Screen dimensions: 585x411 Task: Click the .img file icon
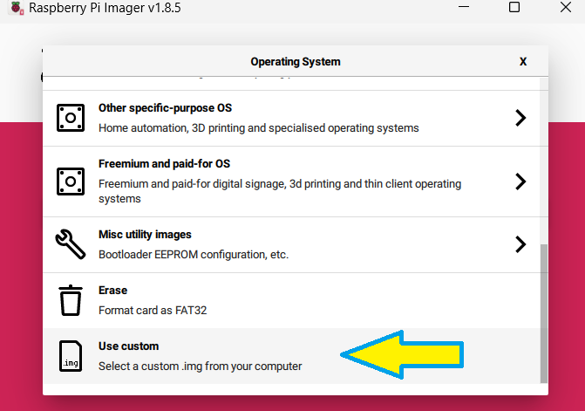point(71,356)
